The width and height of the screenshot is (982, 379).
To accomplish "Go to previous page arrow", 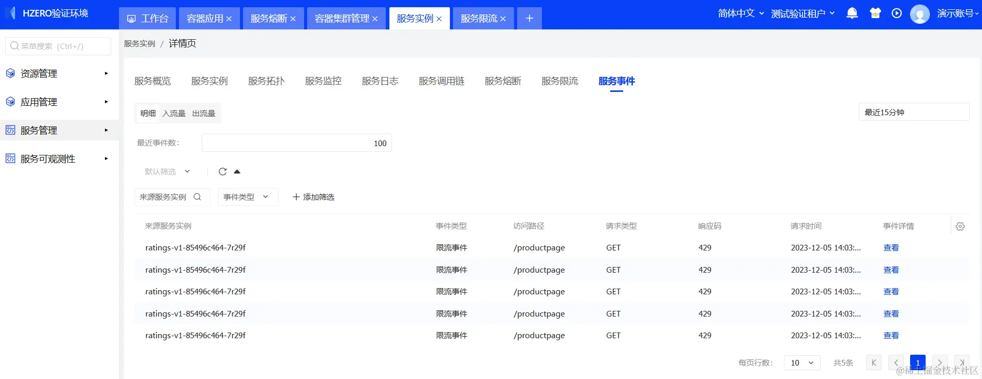I will (896, 362).
